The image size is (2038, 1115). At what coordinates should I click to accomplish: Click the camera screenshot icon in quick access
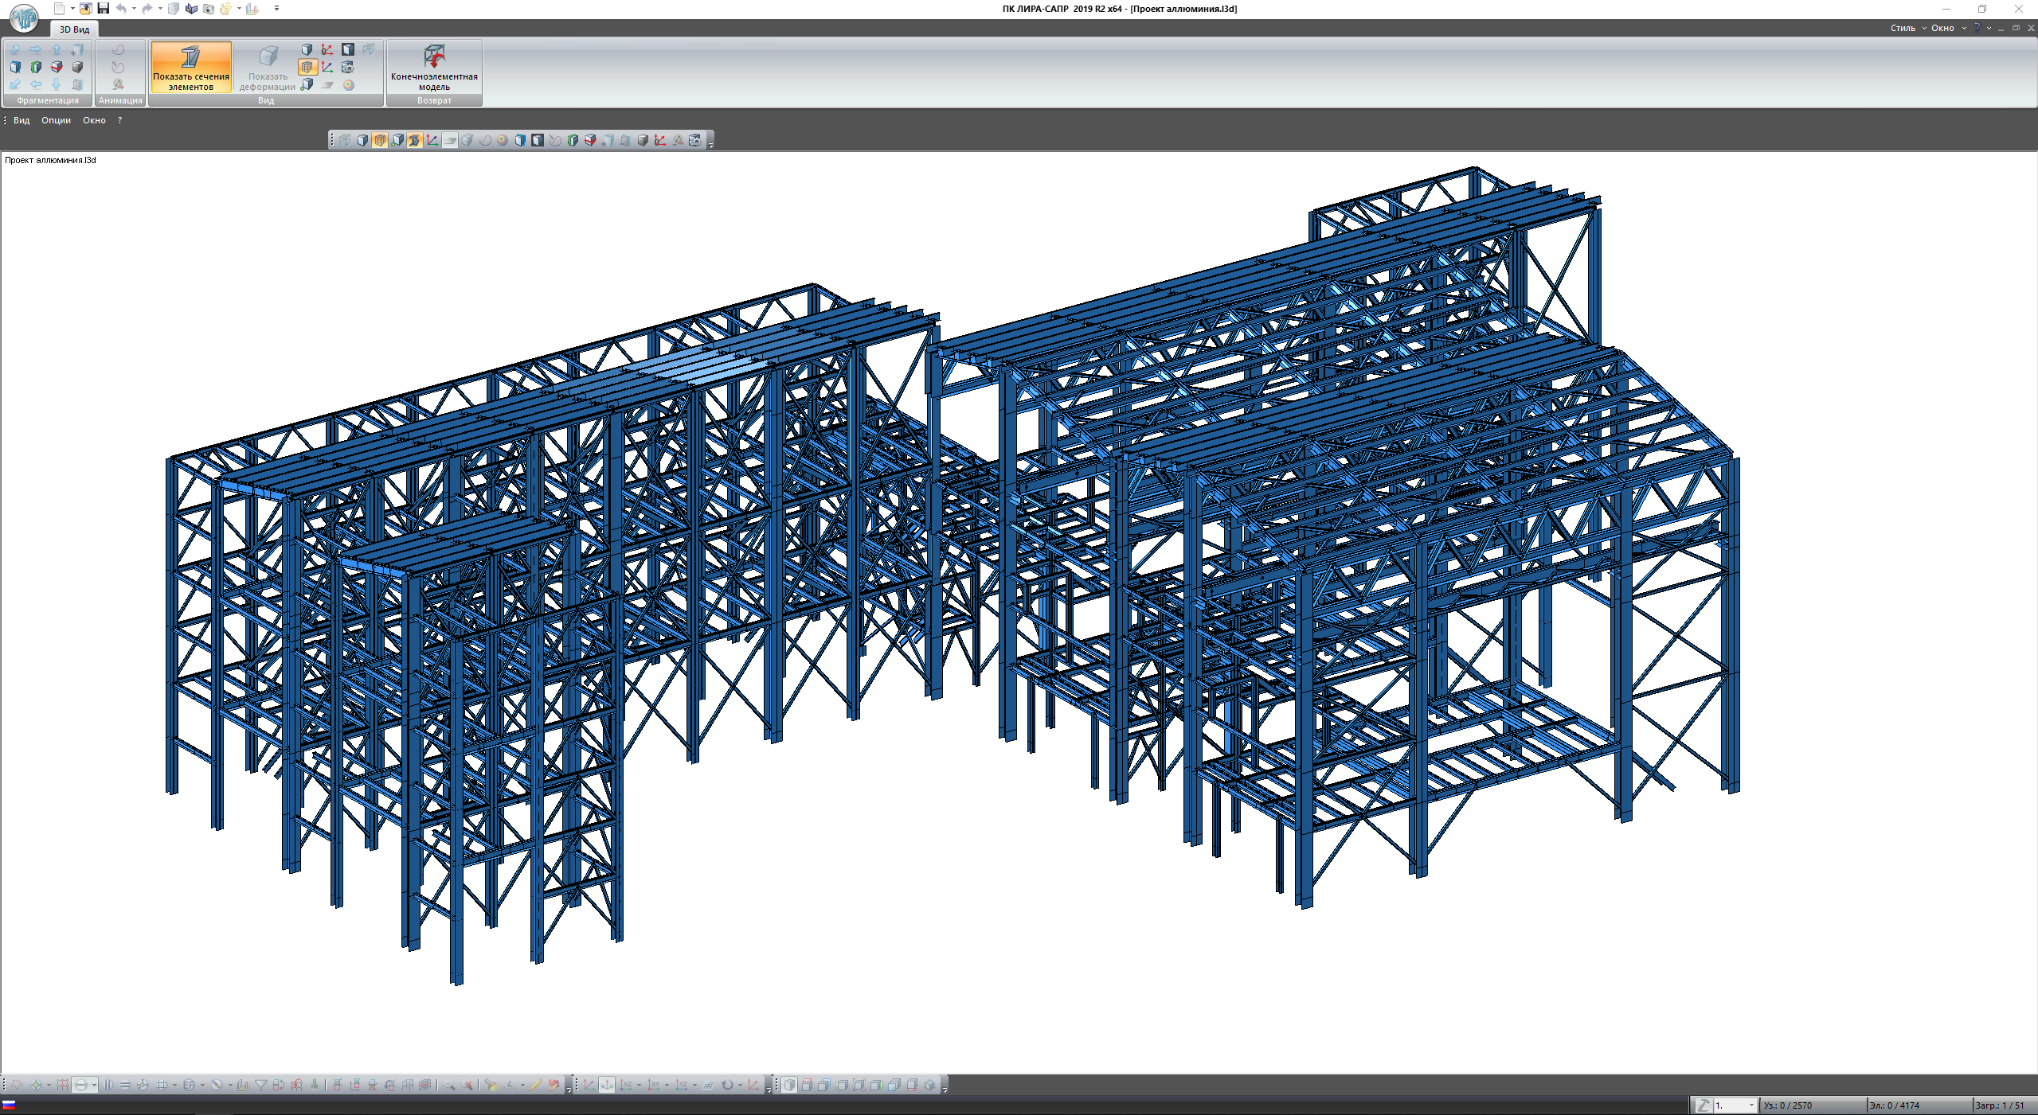(x=208, y=9)
